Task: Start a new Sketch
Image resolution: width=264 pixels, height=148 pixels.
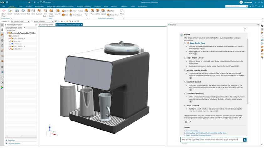Action: point(10,12)
